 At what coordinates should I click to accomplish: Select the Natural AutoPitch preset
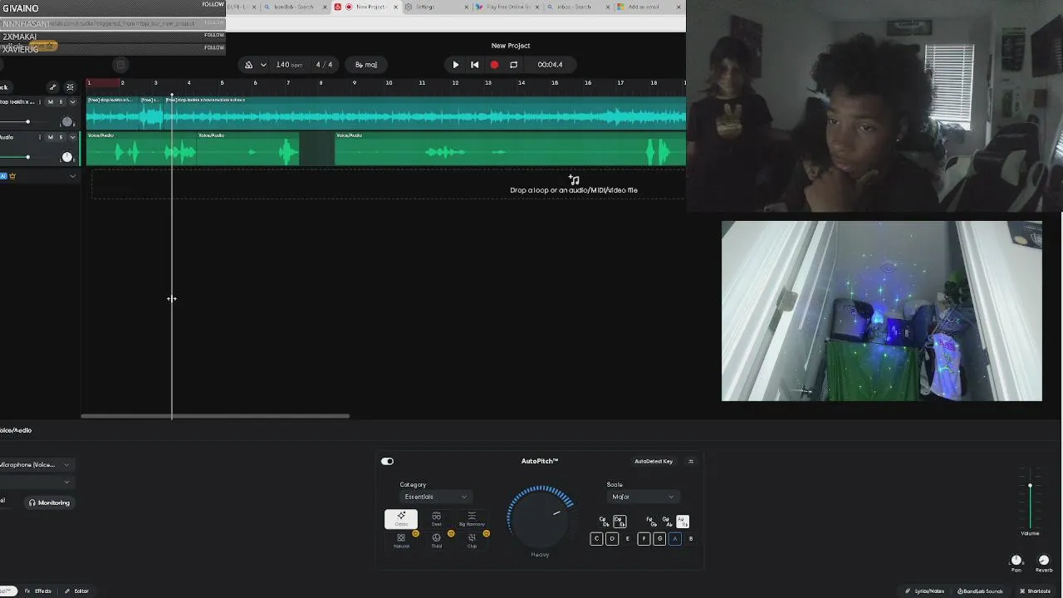pyautogui.click(x=401, y=541)
